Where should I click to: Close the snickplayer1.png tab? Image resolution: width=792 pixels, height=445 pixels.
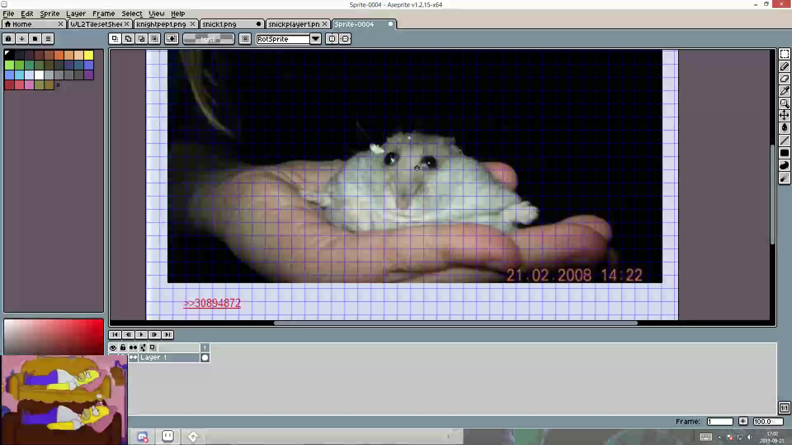tap(325, 24)
